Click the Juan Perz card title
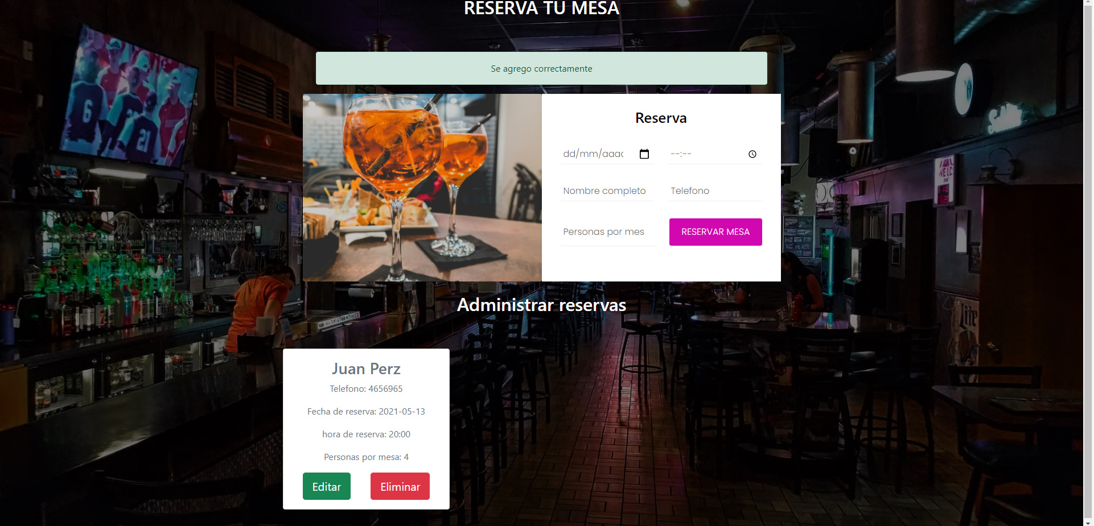The width and height of the screenshot is (1094, 526). [x=366, y=369]
